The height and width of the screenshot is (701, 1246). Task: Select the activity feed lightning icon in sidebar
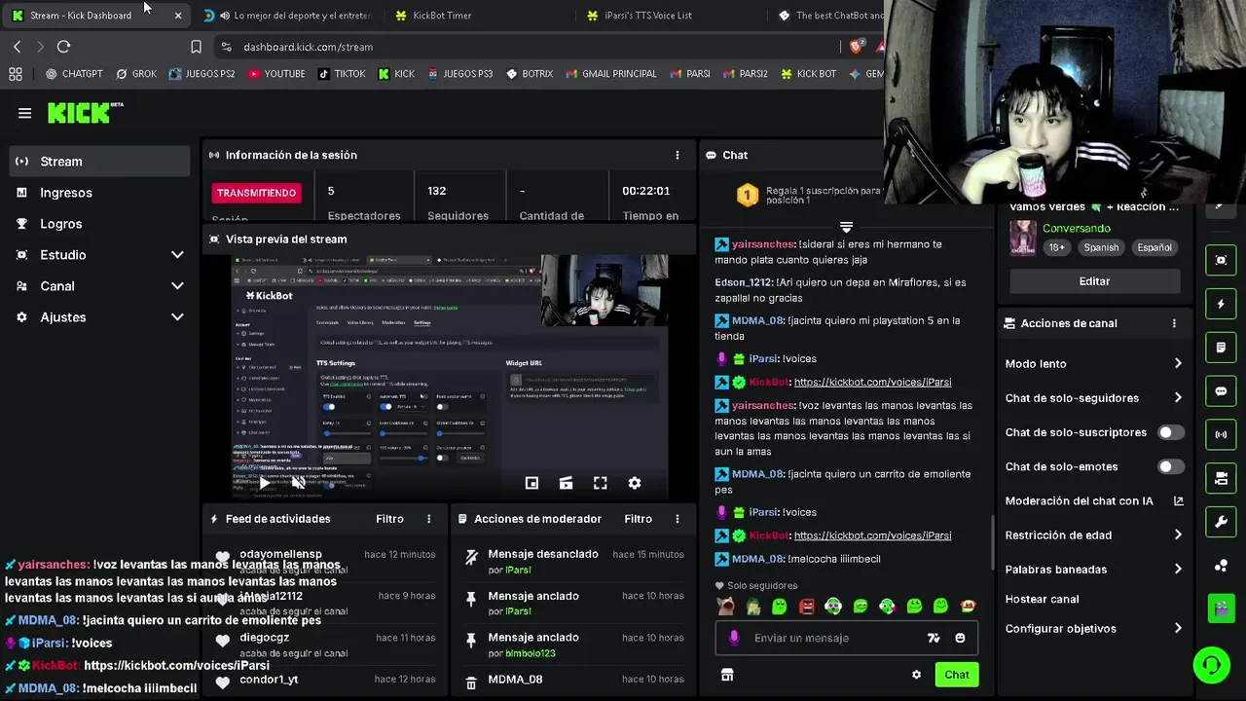pyautogui.click(x=1221, y=304)
